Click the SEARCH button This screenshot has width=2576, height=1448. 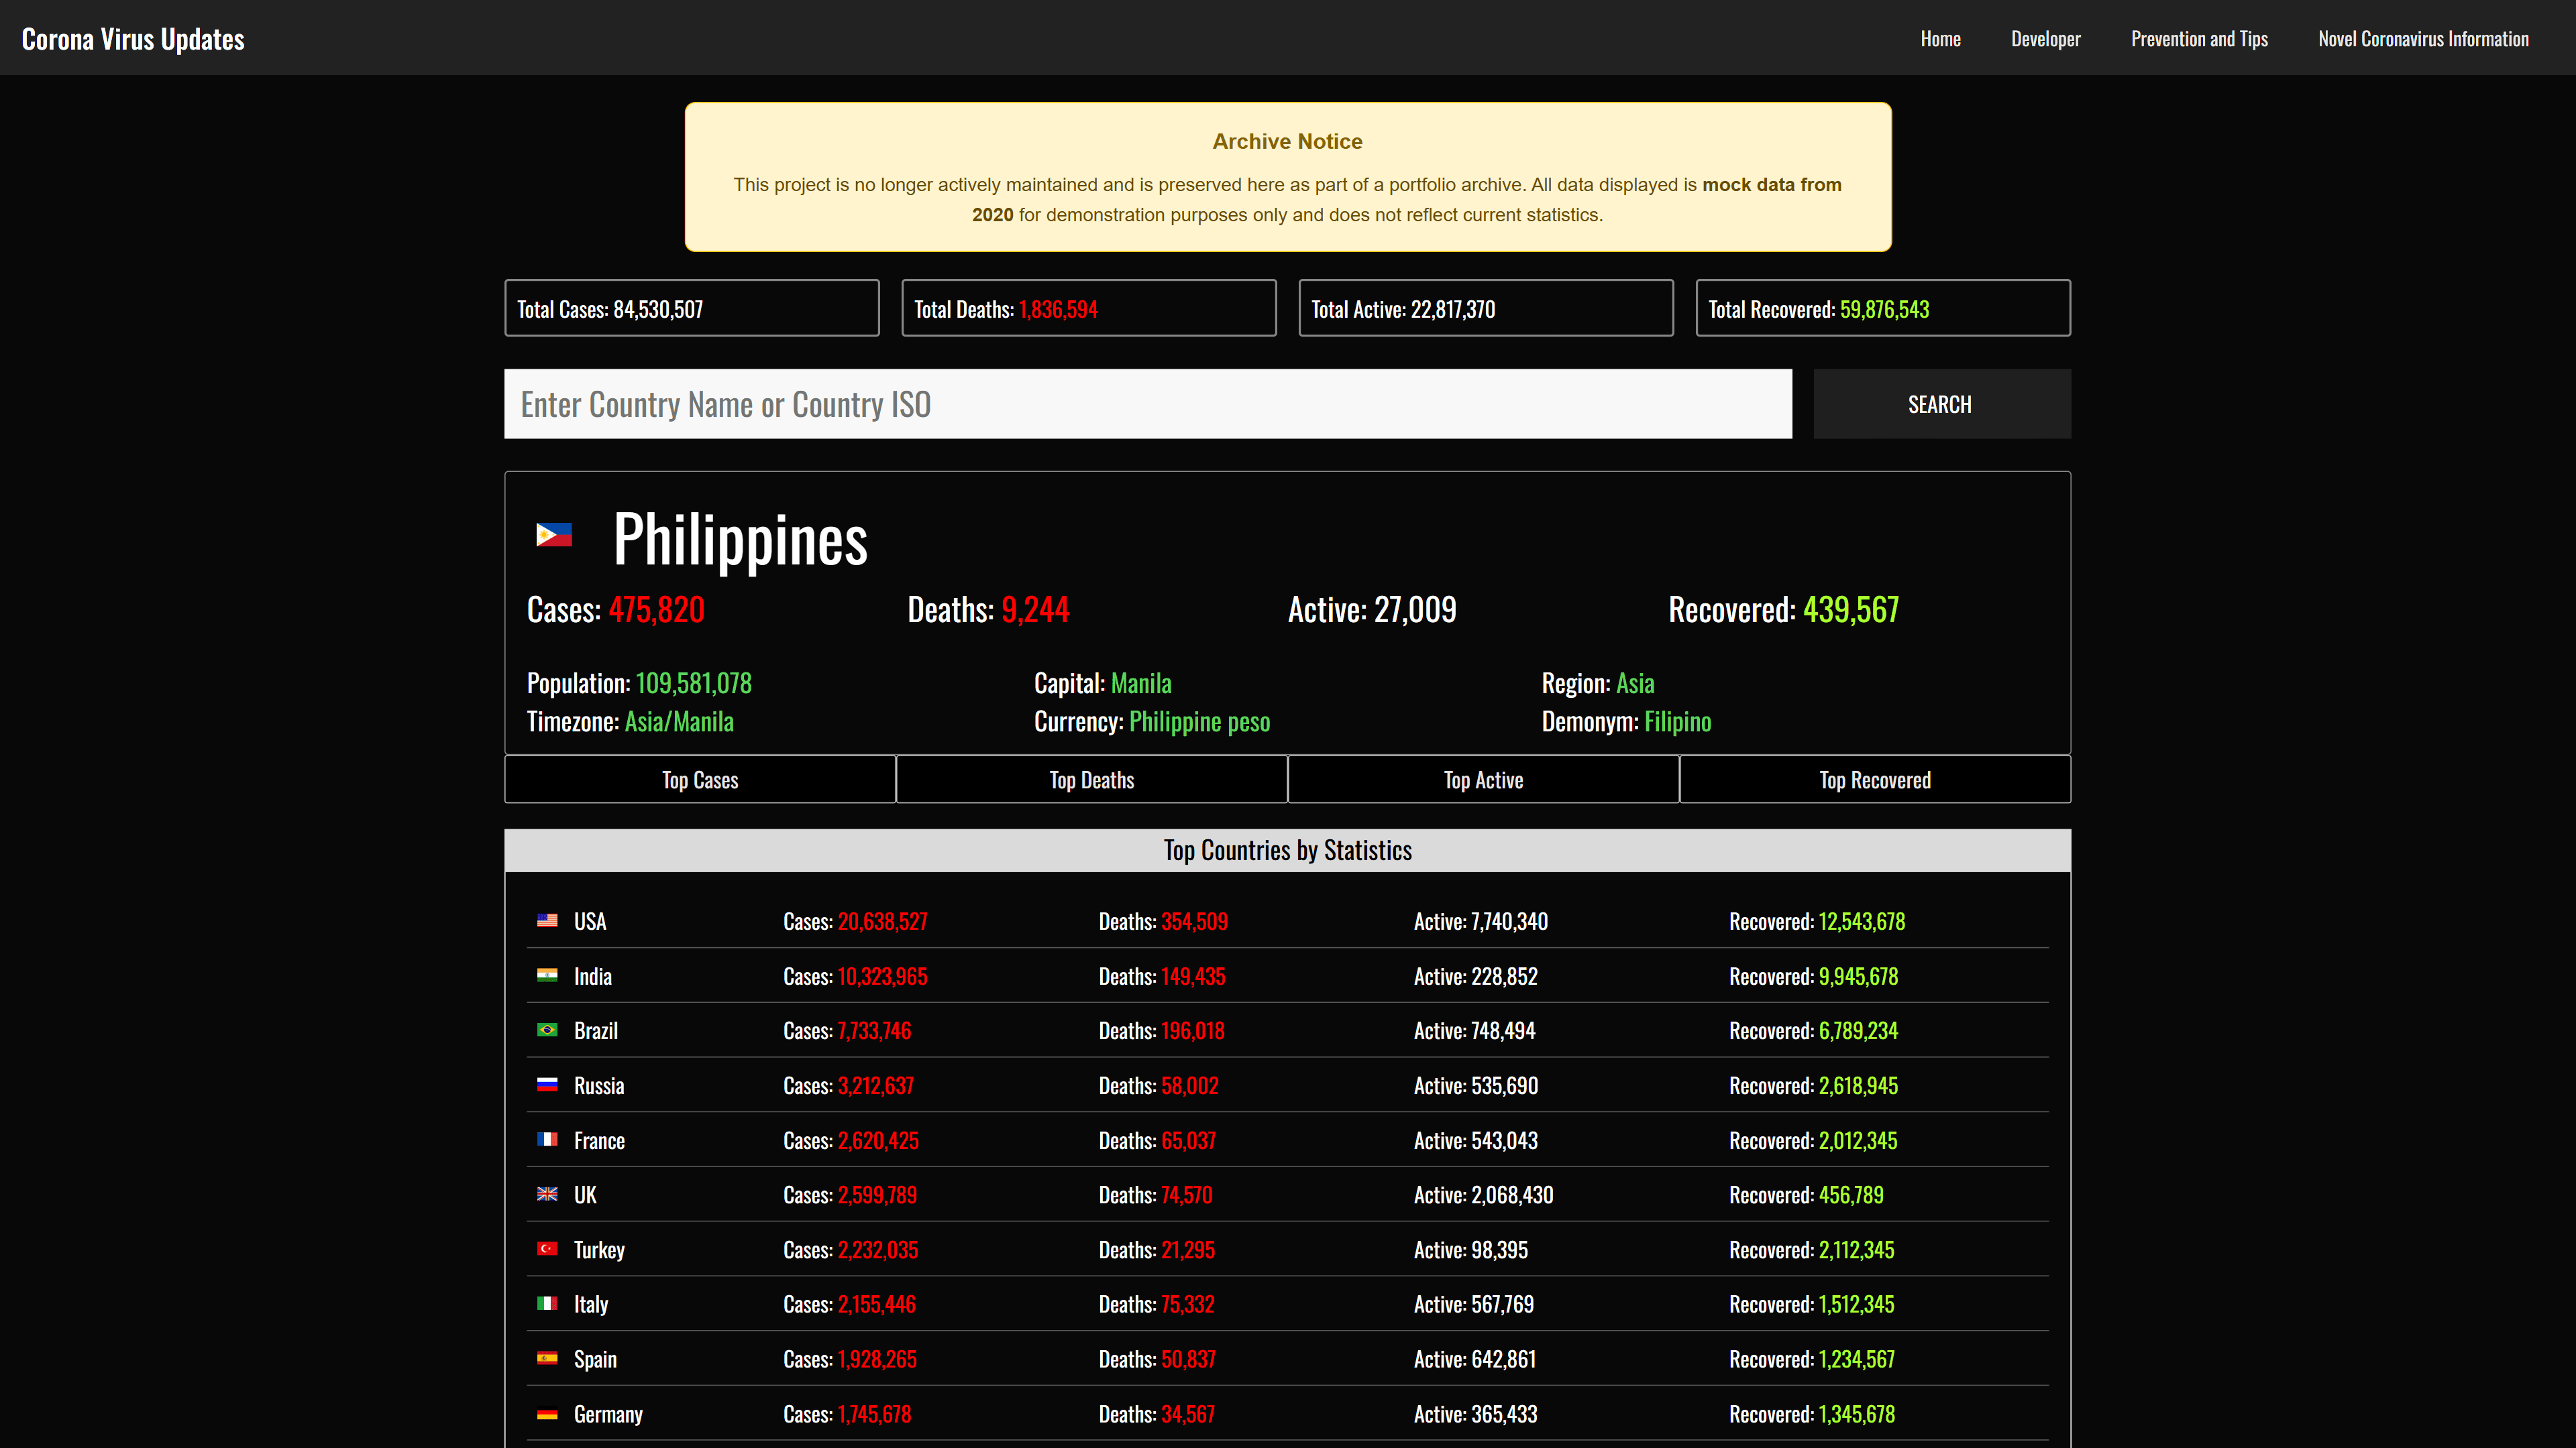click(1942, 404)
